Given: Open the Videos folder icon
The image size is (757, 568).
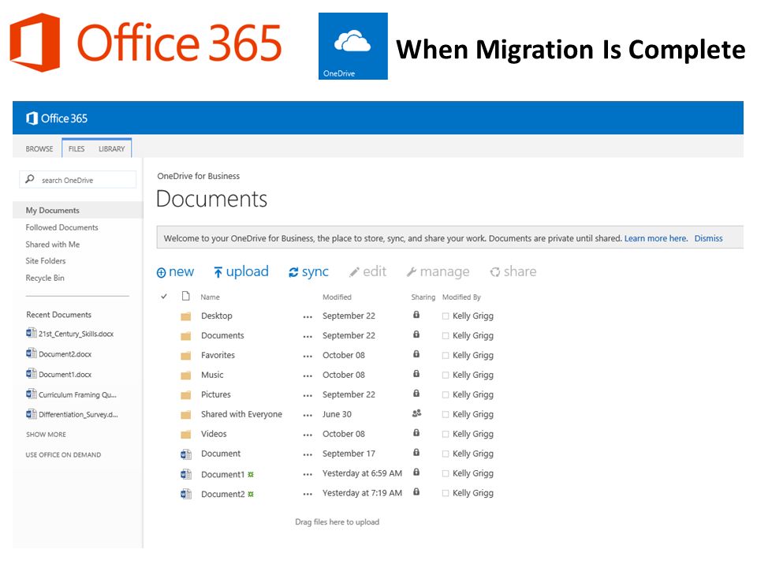Looking at the screenshot, I should (x=186, y=435).
